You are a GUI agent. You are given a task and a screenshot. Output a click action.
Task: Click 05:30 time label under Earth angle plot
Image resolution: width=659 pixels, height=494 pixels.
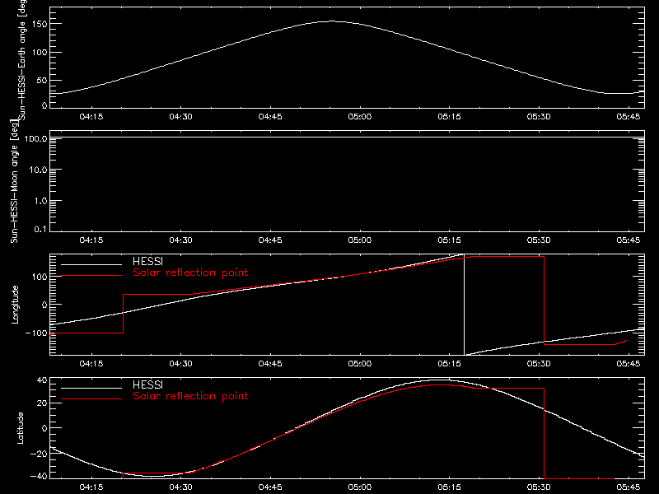click(x=539, y=117)
